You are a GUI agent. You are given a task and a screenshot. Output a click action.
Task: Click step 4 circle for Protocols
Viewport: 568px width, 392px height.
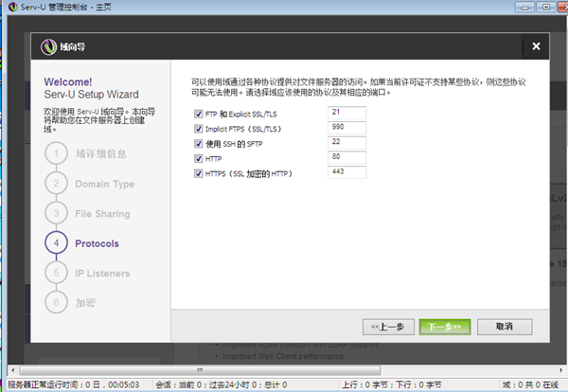click(x=56, y=242)
